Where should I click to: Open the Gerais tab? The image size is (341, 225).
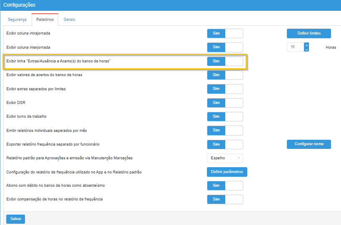(x=69, y=20)
